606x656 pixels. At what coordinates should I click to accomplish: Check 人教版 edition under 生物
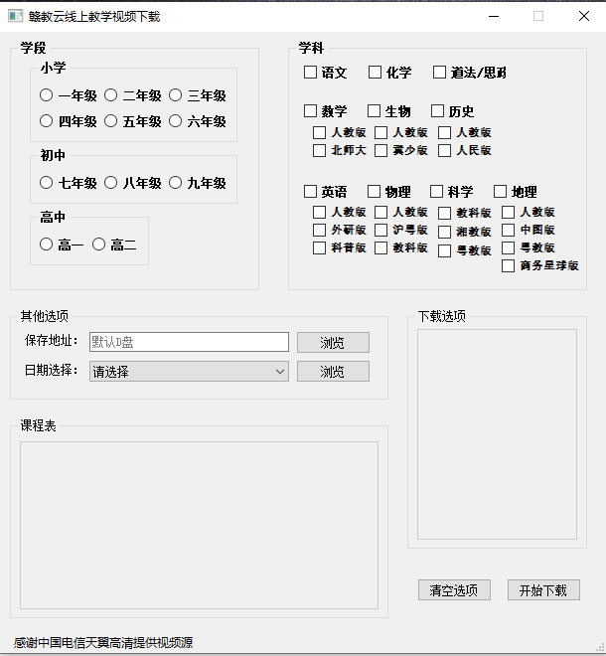click(x=380, y=132)
